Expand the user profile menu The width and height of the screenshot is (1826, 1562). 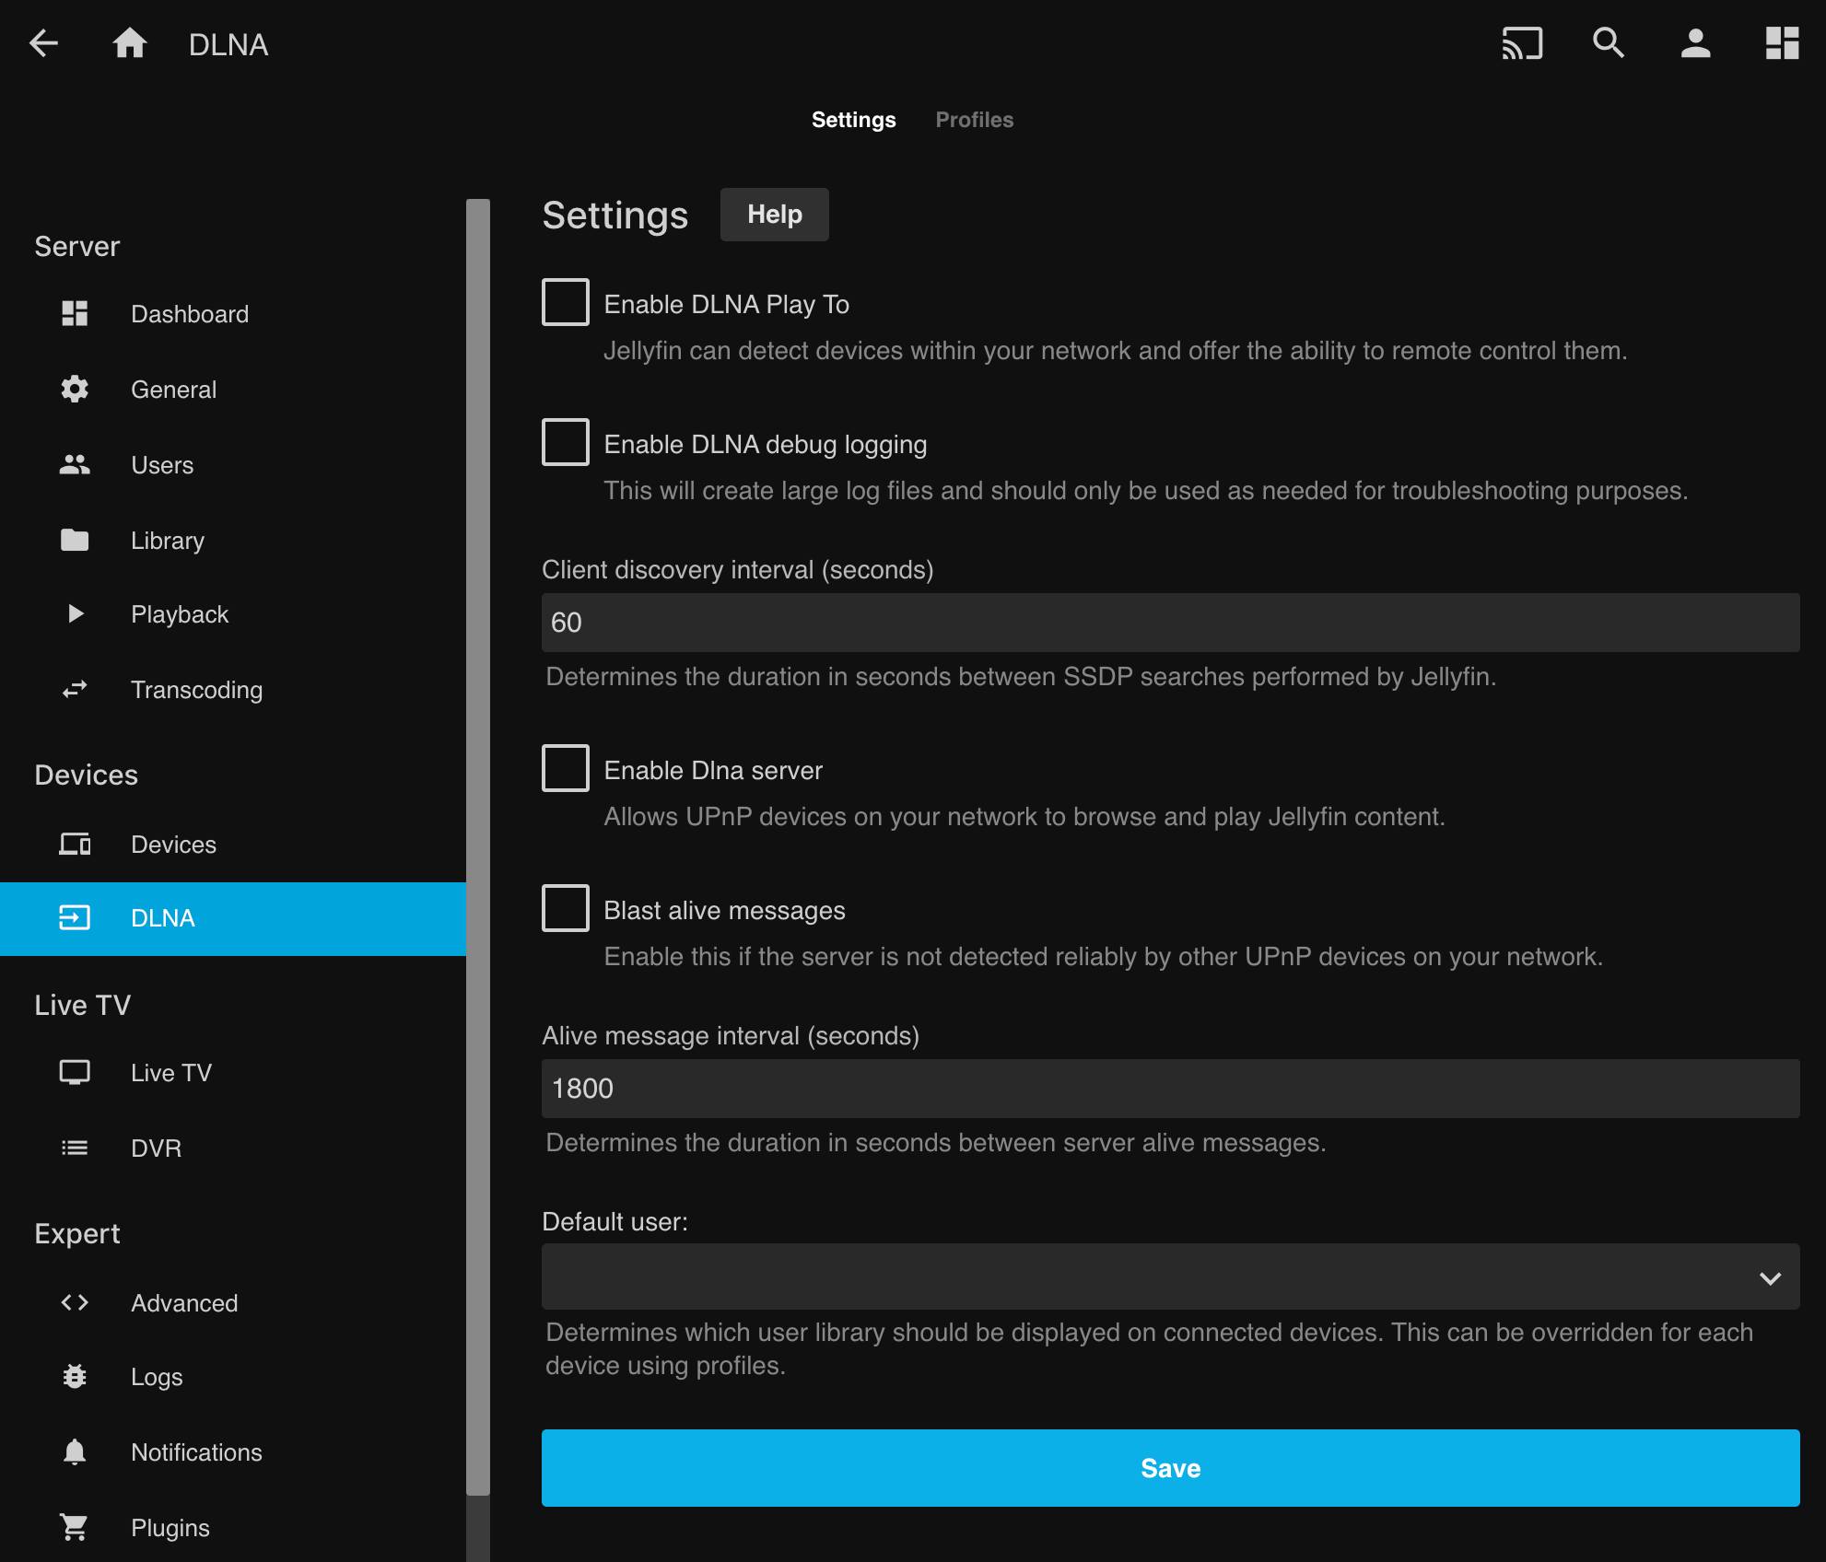(1695, 43)
